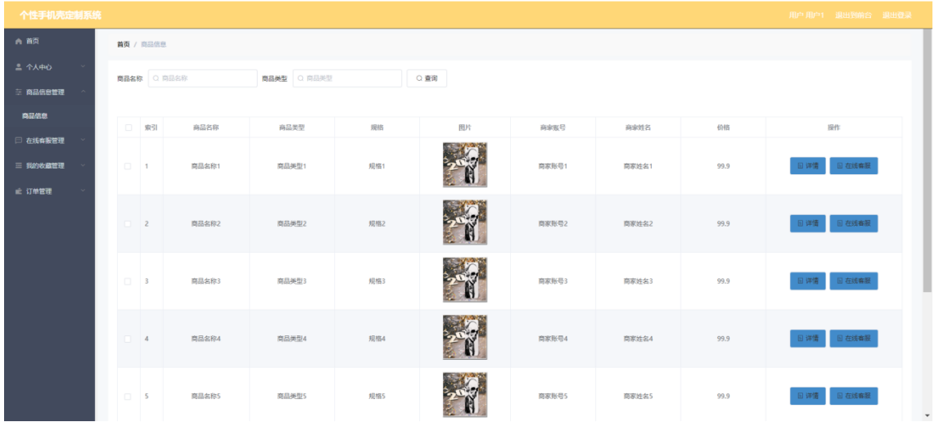Click 退出登录 in the top bar
939x422 pixels.
[x=897, y=16]
